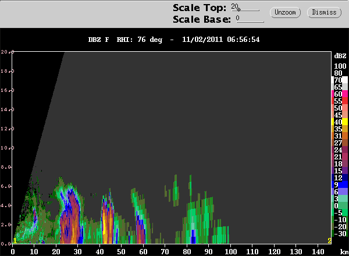Click the blue echo near 83 km range
349x256 pixels.
(x=193, y=237)
